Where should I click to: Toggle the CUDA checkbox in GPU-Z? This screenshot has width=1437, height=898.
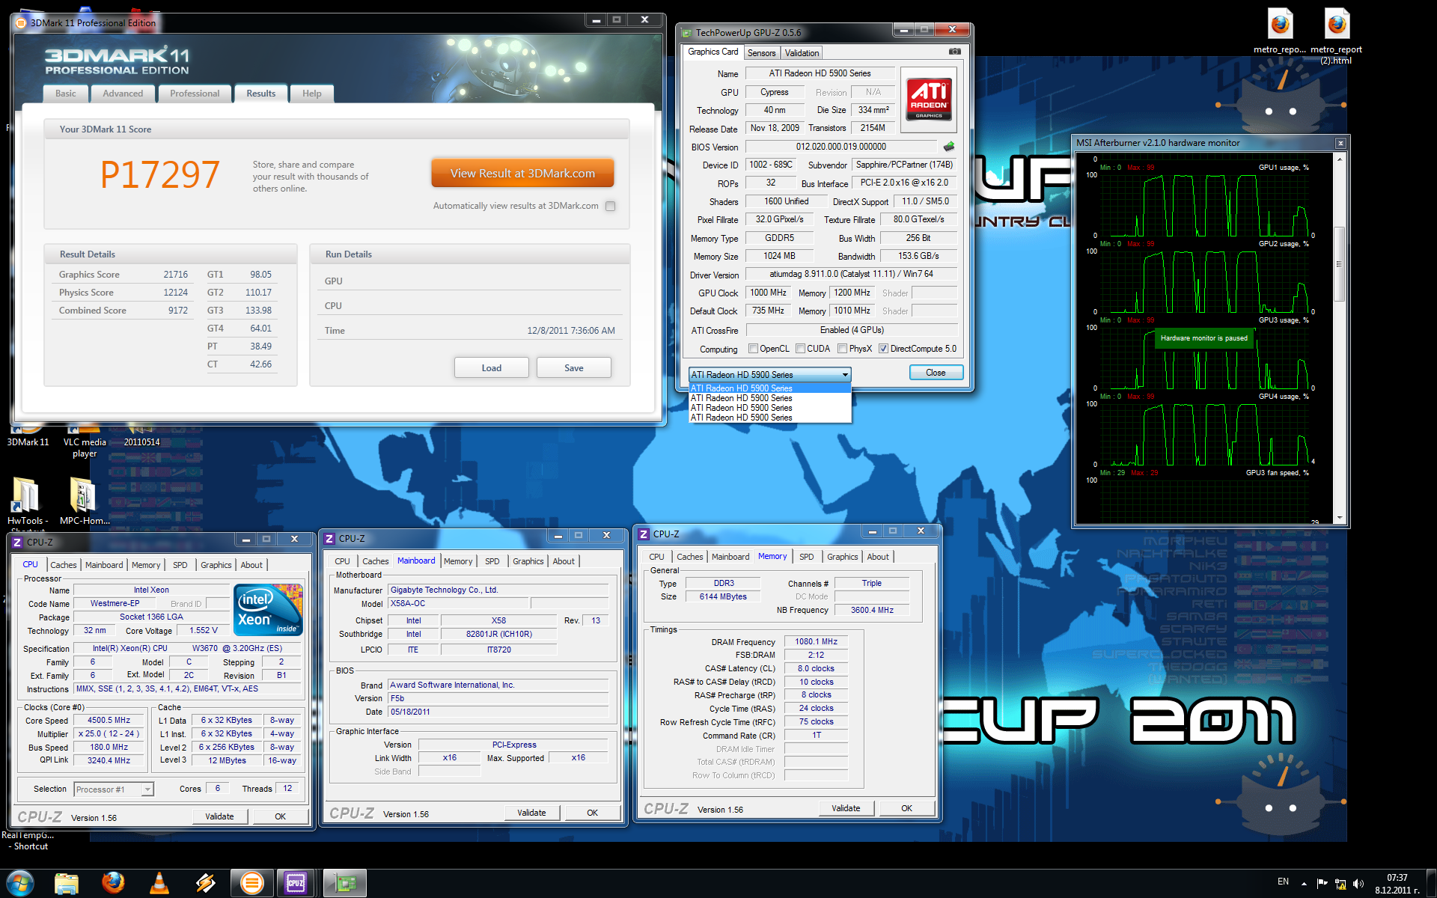pyautogui.click(x=800, y=349)
